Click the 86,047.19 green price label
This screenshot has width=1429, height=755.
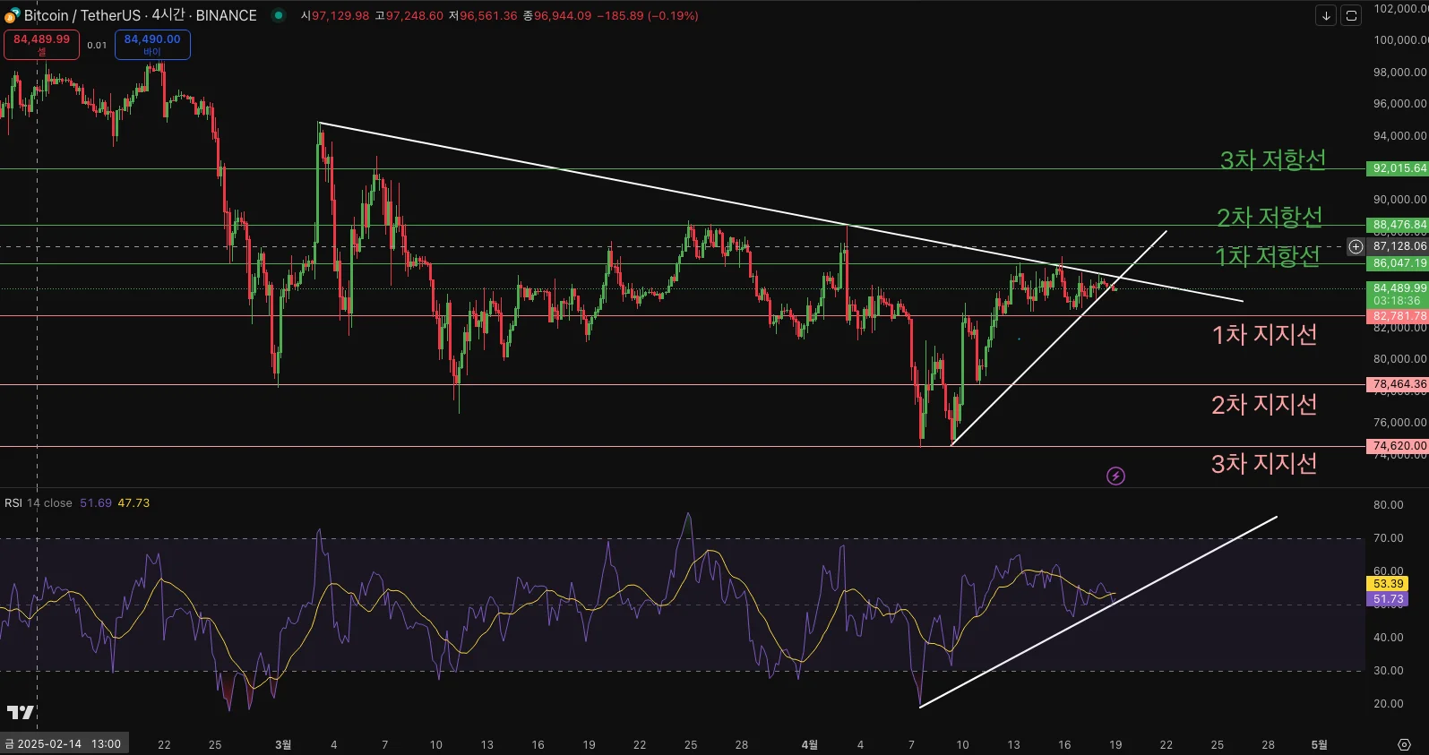pyautogui.click(x=1398, y=263)
